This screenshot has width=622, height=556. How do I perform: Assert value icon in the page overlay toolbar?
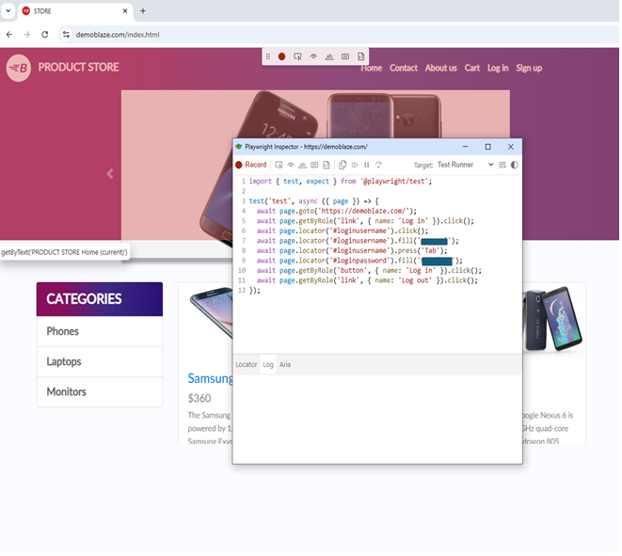(345, 56)
